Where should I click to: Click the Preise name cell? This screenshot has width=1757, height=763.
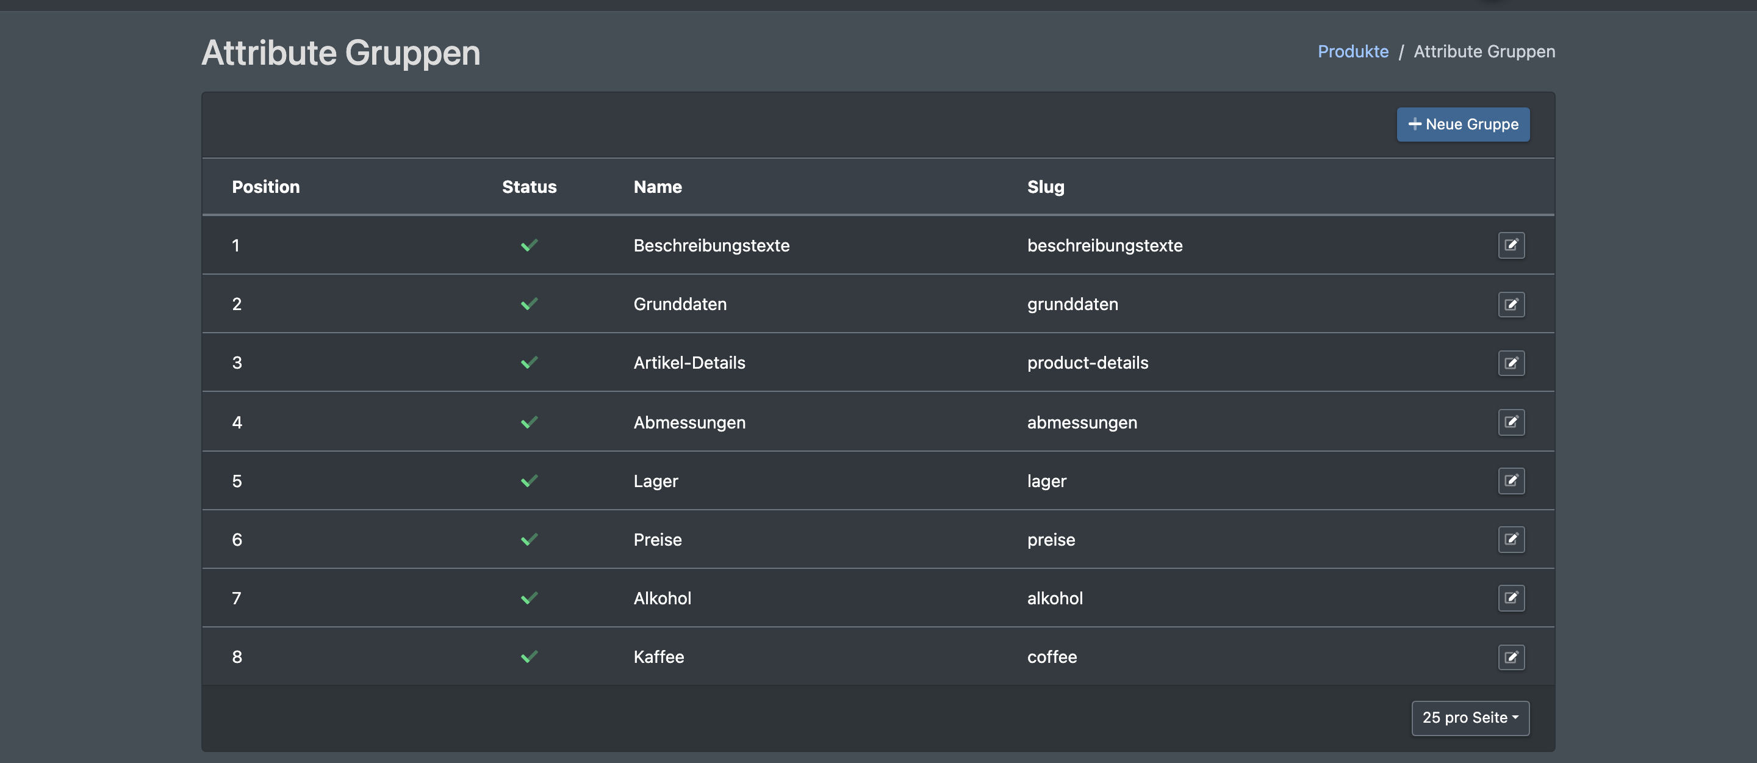tap(657, 540)
